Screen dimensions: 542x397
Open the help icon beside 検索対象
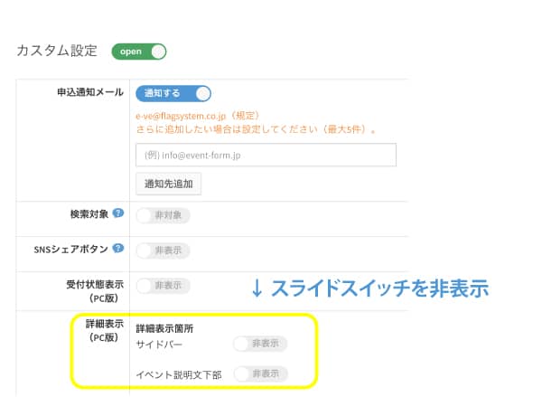click(118, 213)
